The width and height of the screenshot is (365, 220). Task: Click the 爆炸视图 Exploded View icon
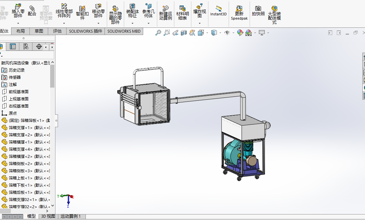[x=200, y=11]
